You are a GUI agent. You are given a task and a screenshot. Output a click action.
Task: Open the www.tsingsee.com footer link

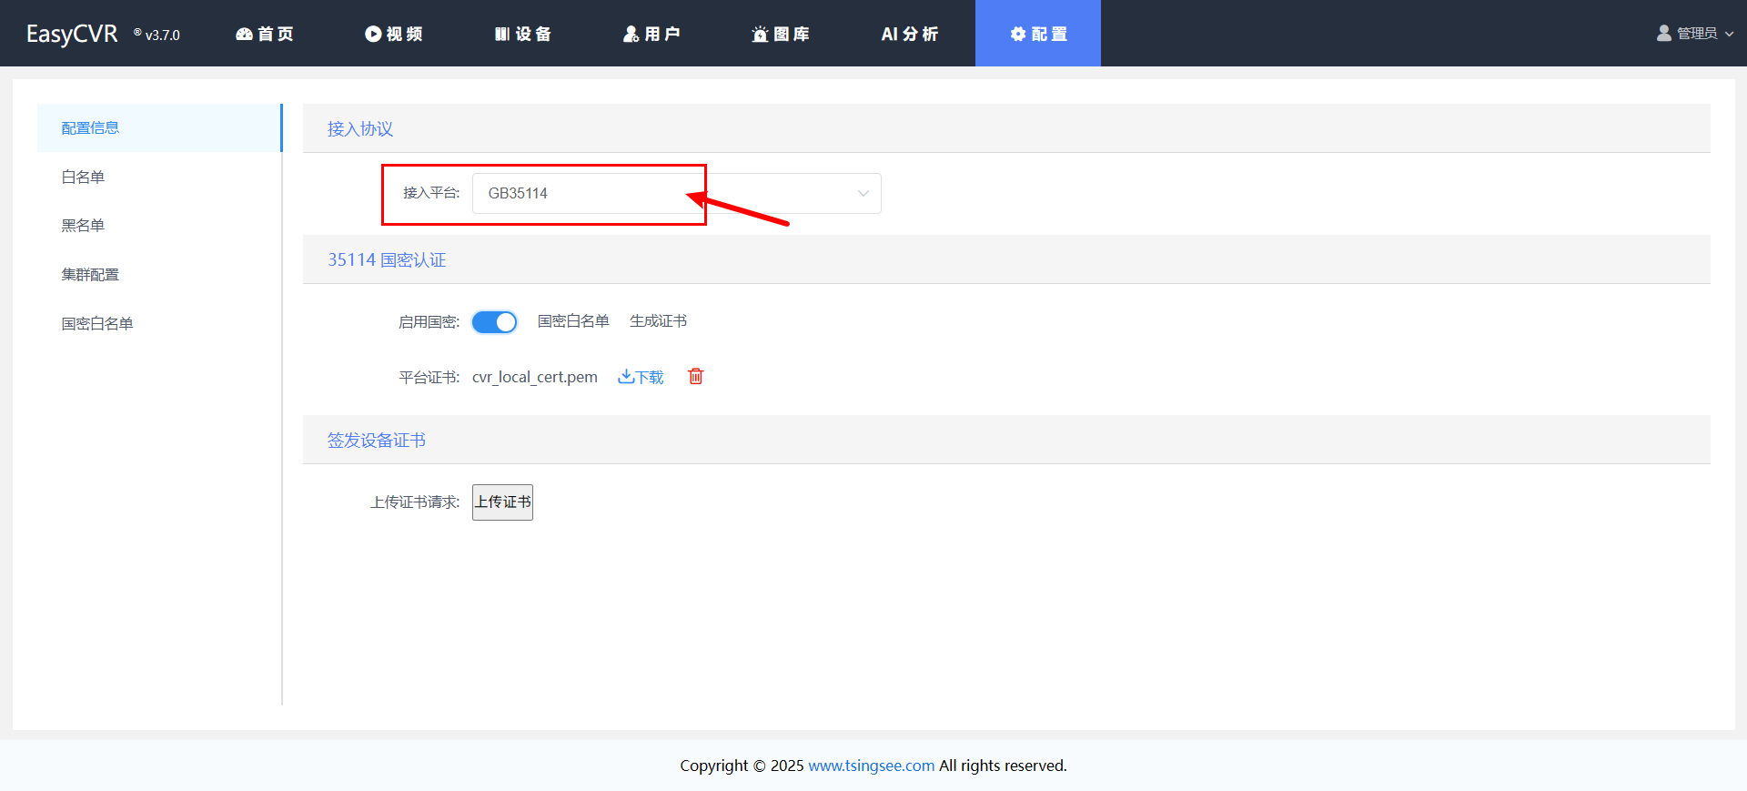pyautogui.click(x=871, y=766)
